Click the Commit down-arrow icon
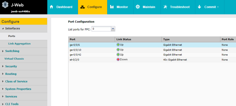The image size is (236, 106). pyautogui.click(x=199, y=7)
